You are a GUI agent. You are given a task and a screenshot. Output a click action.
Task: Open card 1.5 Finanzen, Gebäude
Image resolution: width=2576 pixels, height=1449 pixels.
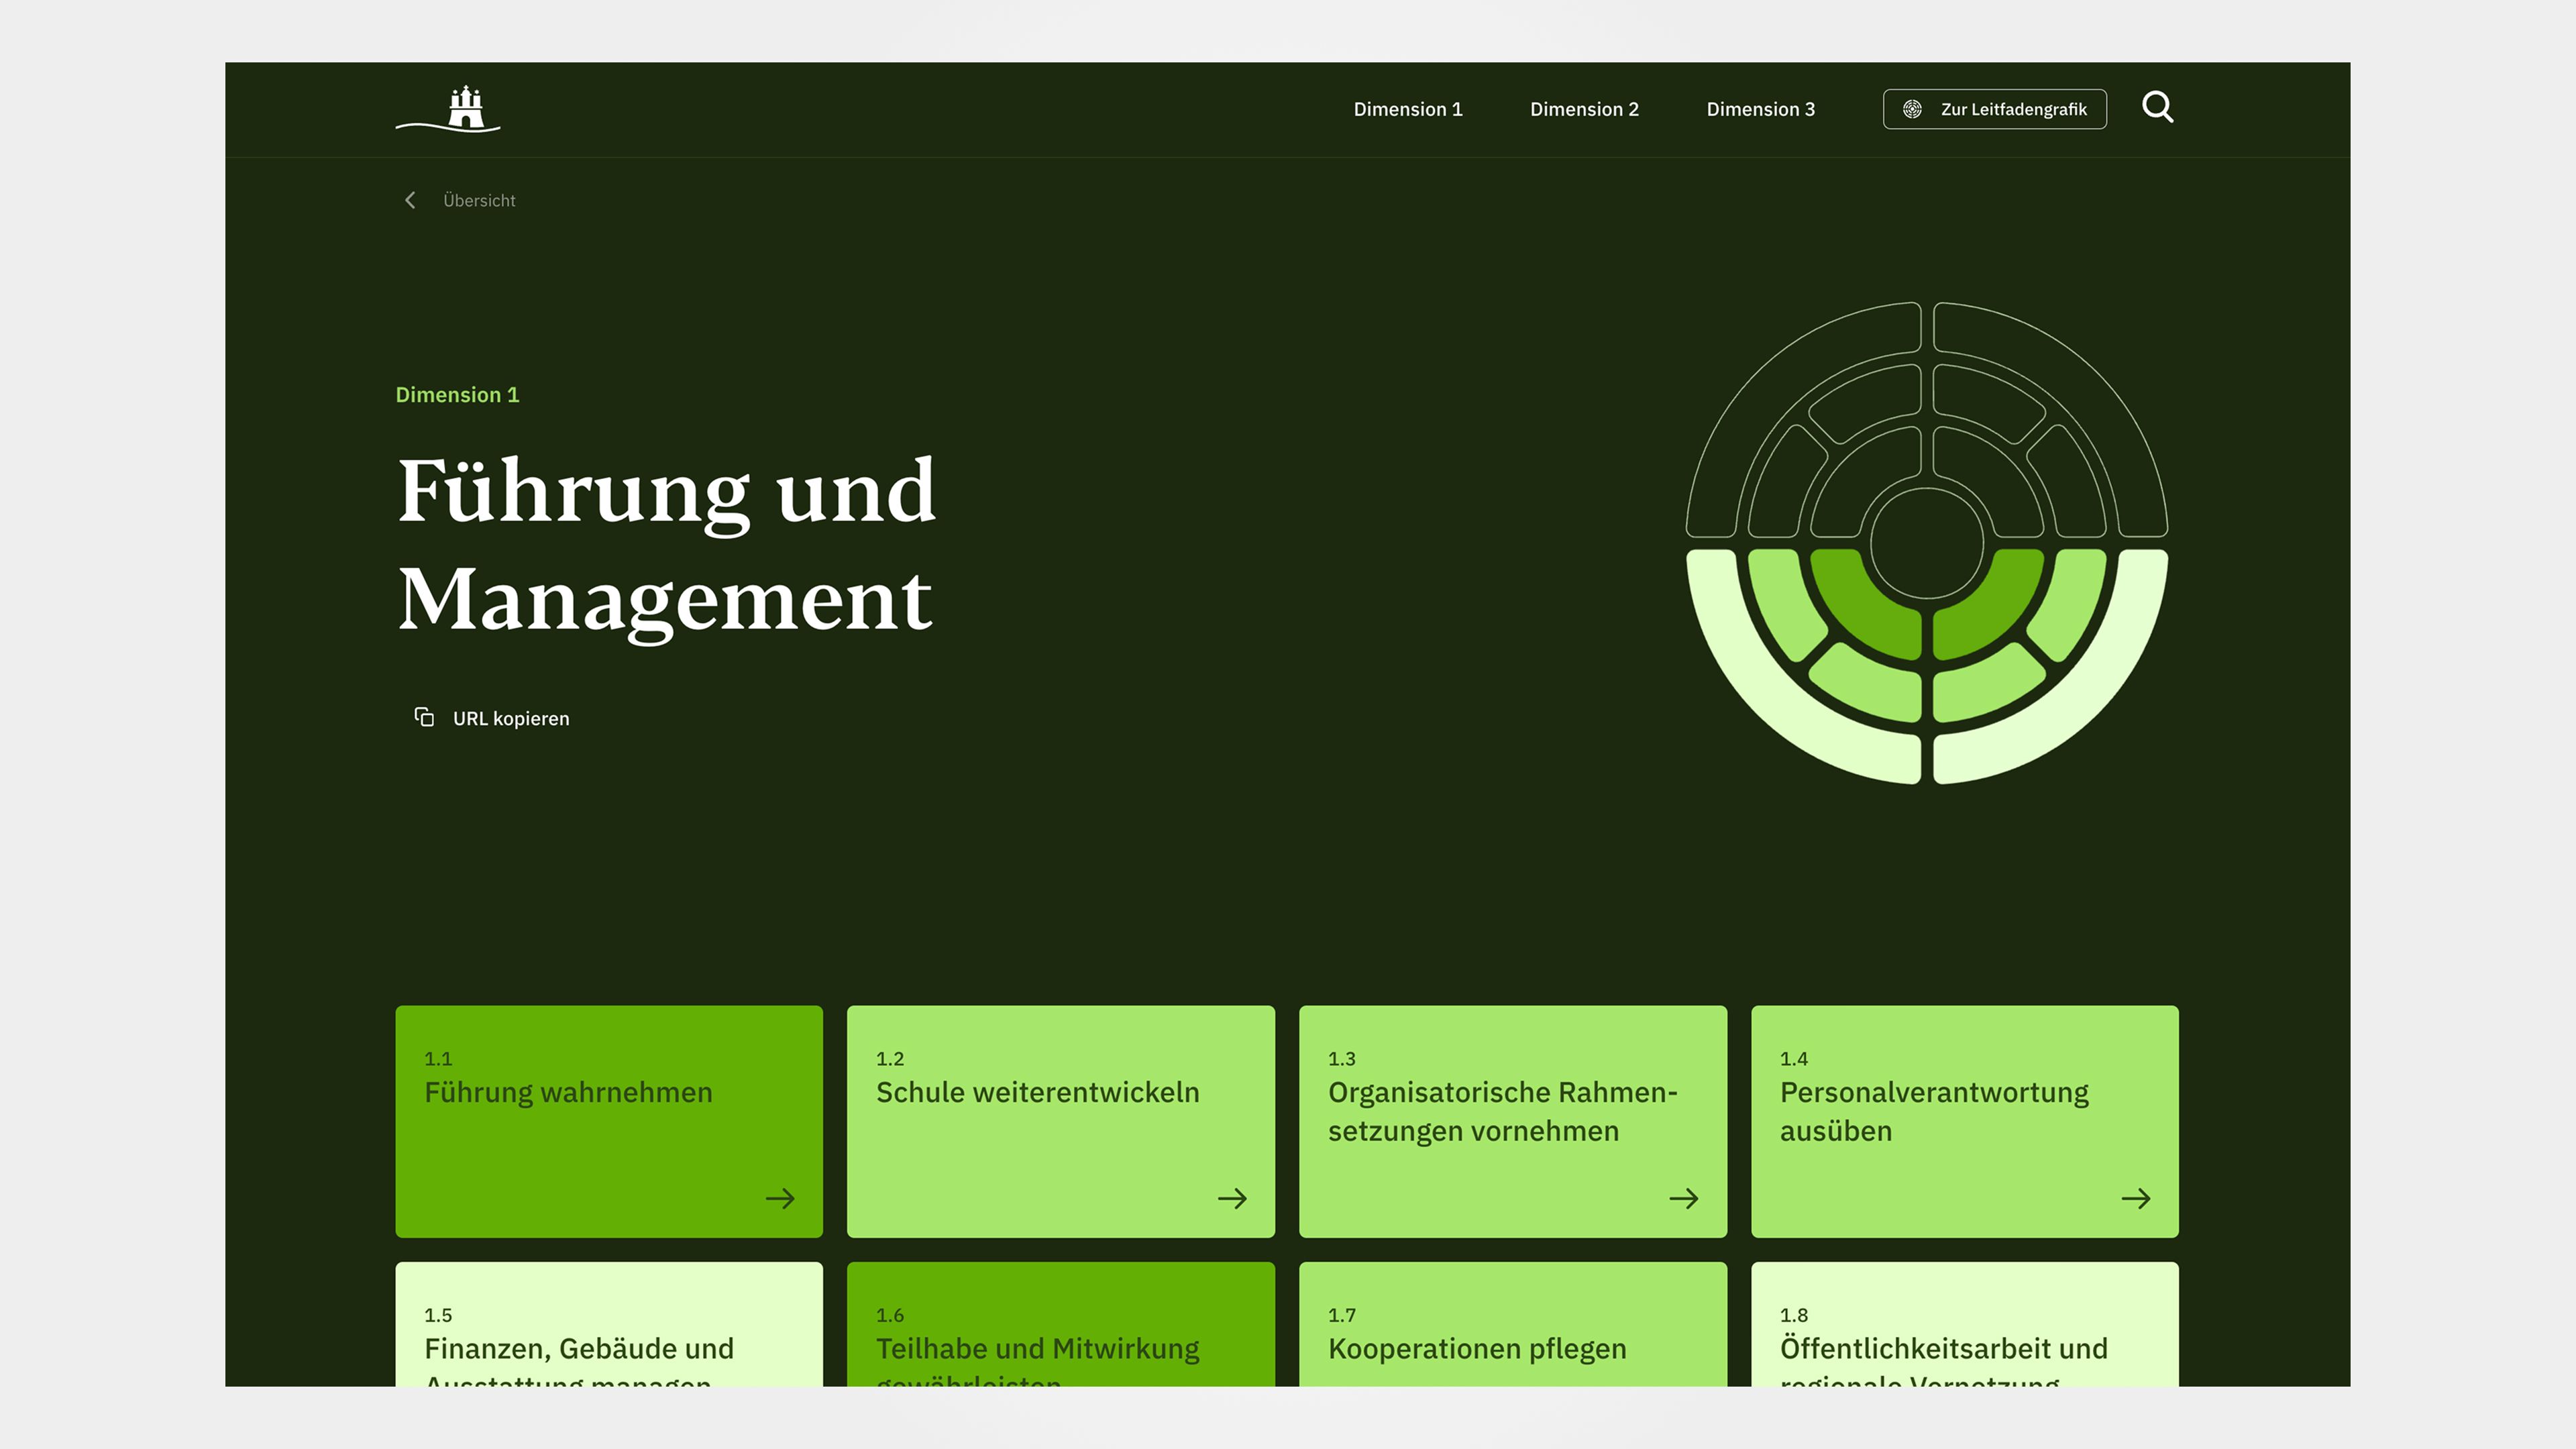pyautogui.click(x=609, y=1324)
